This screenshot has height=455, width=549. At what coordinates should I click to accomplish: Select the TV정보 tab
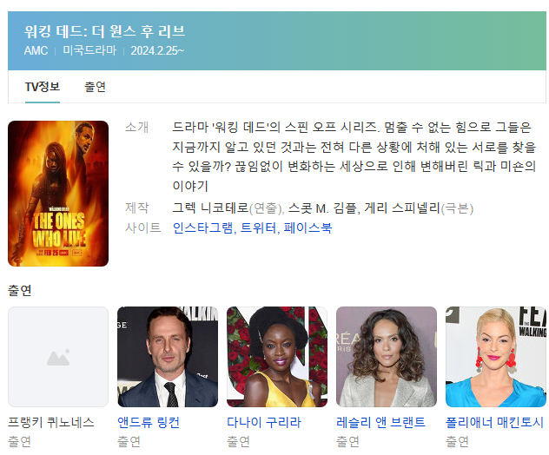[x=43, y=87]
